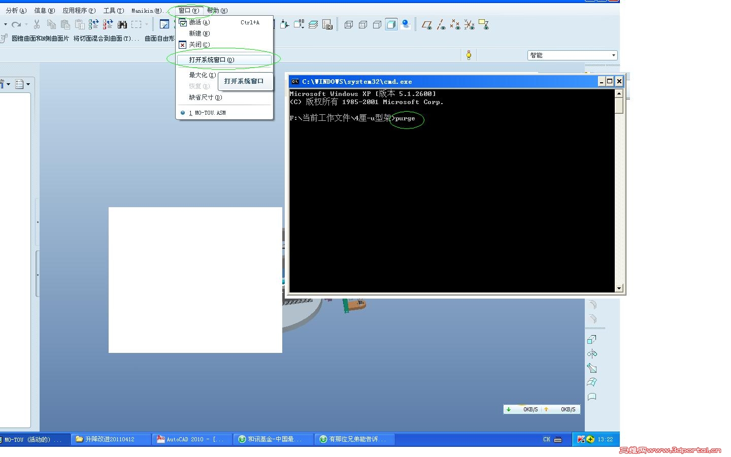This screenshot has width=731, height=457.
Task: Choose 新建(N) from the window menu
Action: pyautogui.click(x=224, y=34)
